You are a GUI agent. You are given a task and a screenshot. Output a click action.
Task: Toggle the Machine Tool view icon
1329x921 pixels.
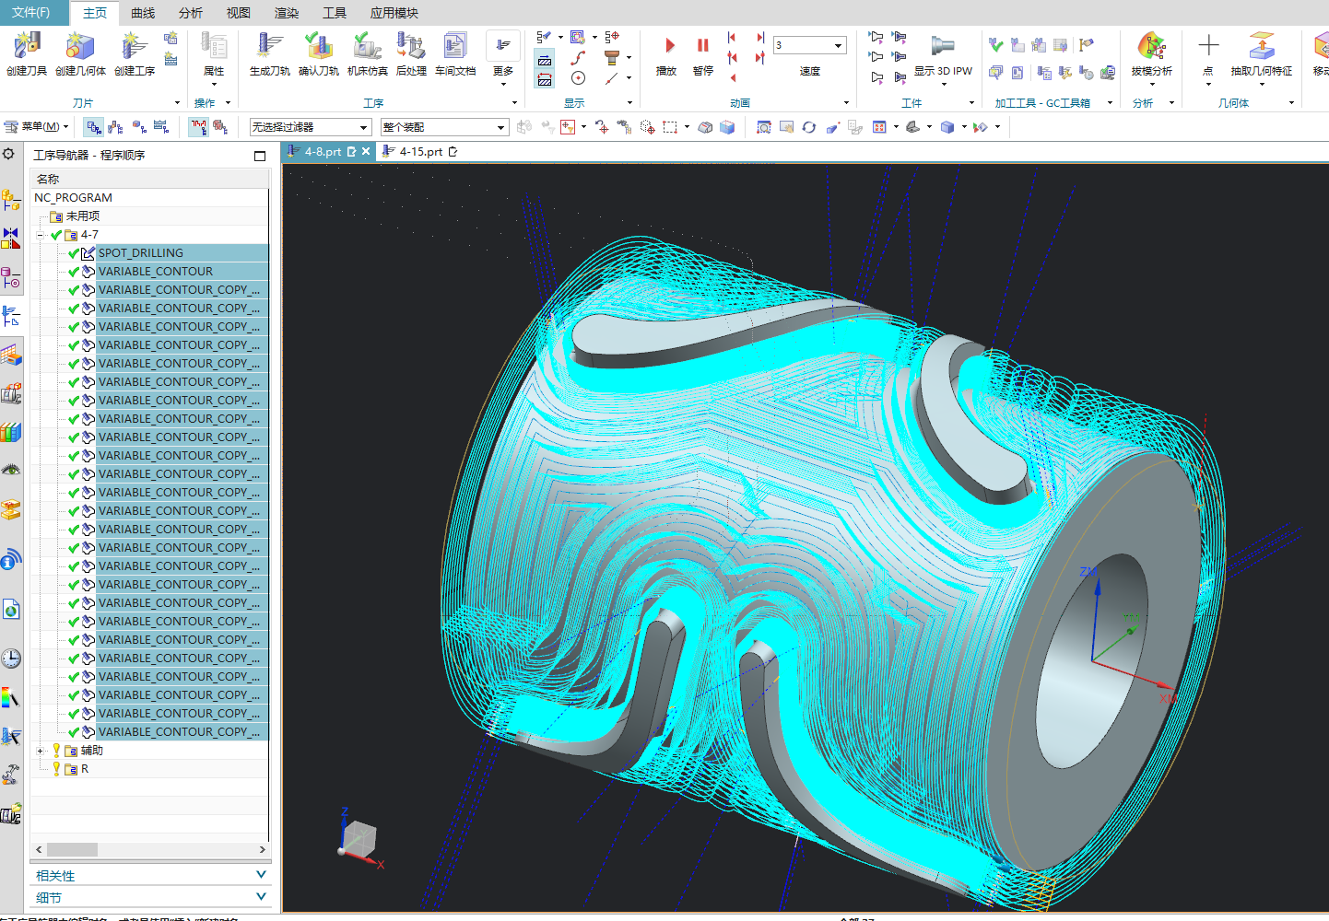116,127
